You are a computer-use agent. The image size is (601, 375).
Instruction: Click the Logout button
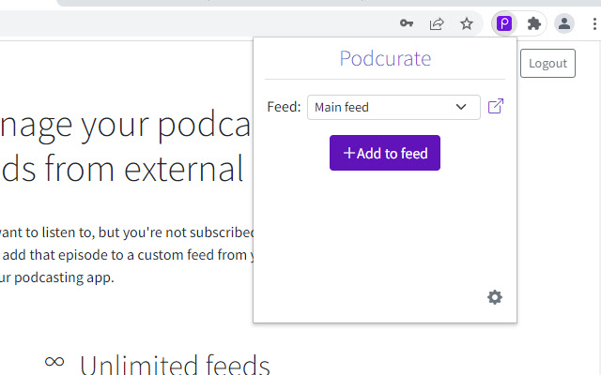pyautogui.click(x=547, y=63)
